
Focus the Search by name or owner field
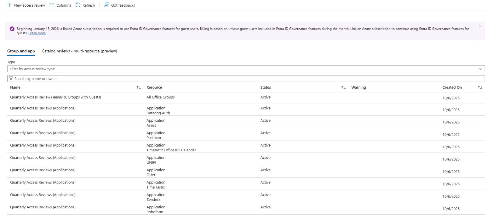coord(246,79)
